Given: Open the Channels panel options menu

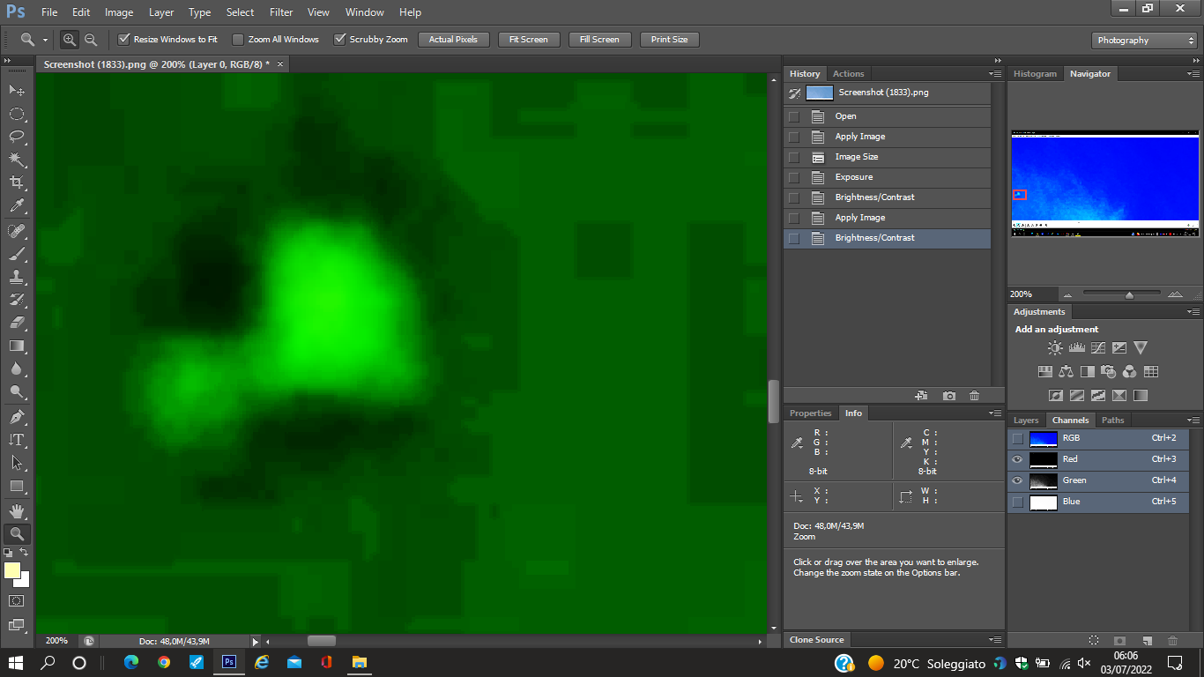Looking at the screenshot, I should point(1193,420).
